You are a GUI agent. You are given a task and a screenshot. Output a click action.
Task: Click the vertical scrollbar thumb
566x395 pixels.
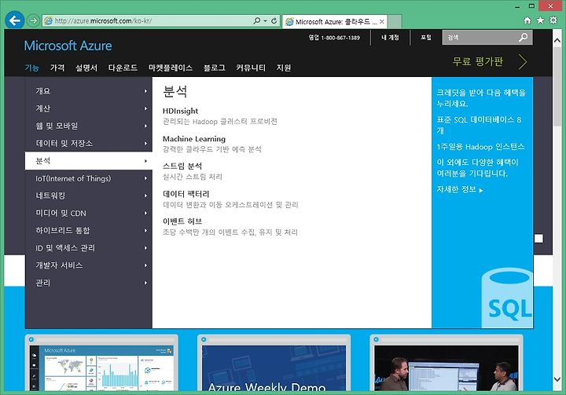click(x=557, y=86)
